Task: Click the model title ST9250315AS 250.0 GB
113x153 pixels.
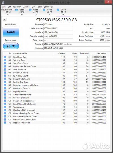Action: coord(56,20)
